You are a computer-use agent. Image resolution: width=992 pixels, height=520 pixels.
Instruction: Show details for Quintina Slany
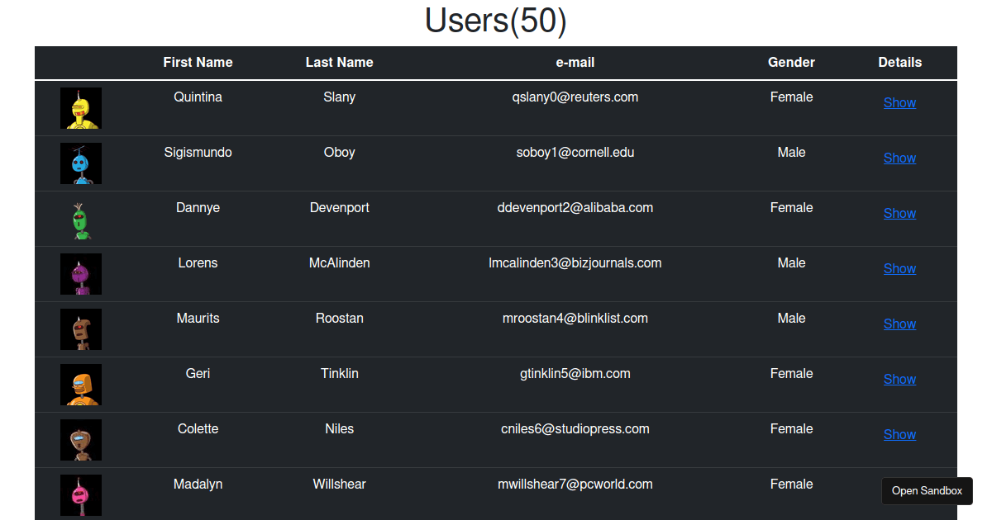pyautogui.click(x=899, y=102)
